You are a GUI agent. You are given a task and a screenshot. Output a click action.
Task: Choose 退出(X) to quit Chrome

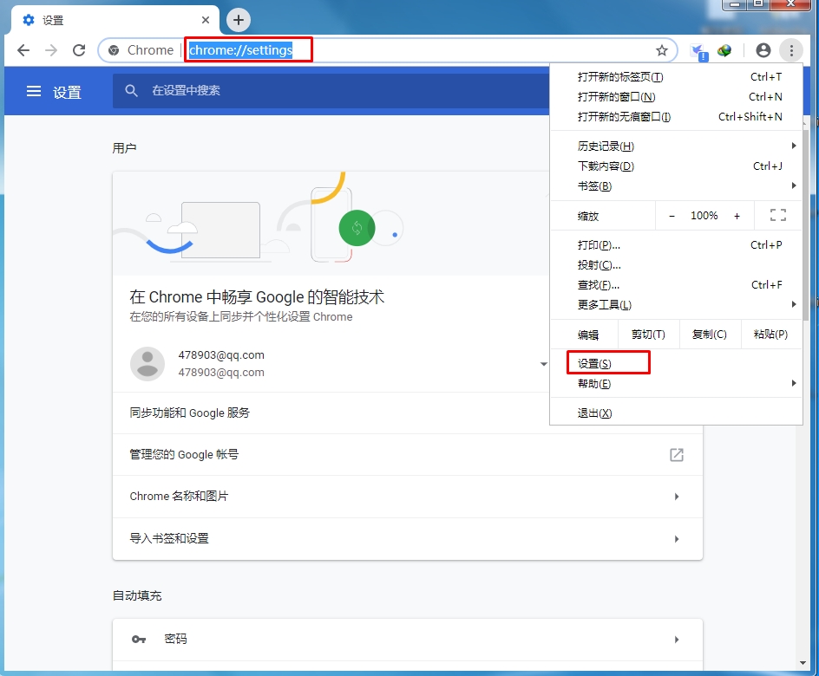[677, 413]
